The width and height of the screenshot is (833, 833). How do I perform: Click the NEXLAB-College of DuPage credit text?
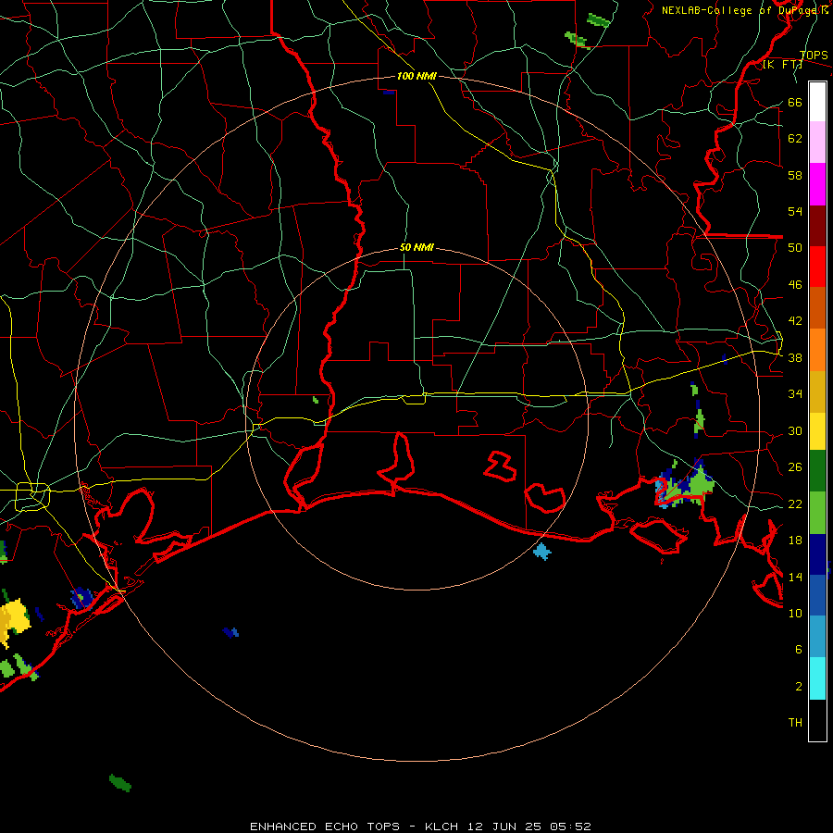pos(744,10)
